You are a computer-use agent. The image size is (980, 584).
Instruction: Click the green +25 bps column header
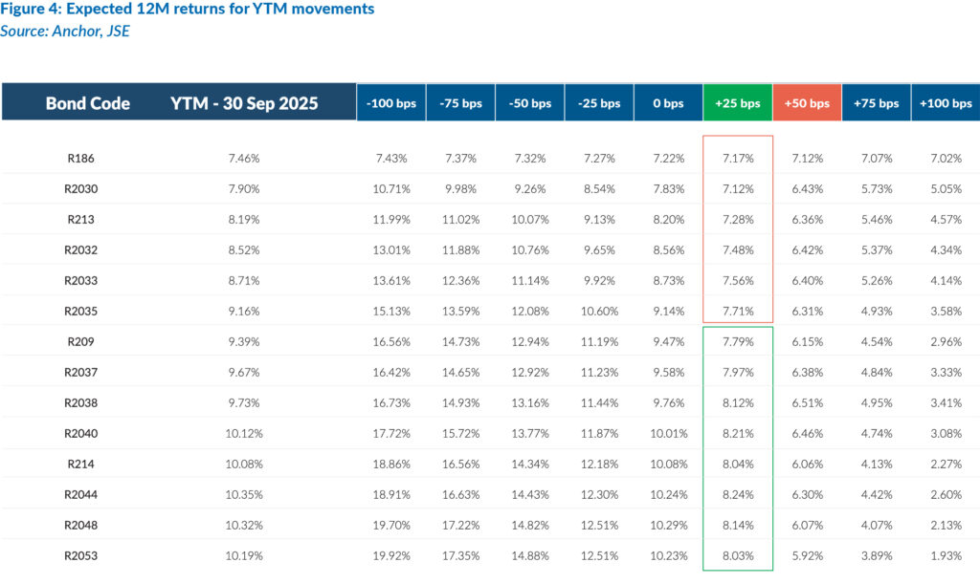click(x=737, y=103)
